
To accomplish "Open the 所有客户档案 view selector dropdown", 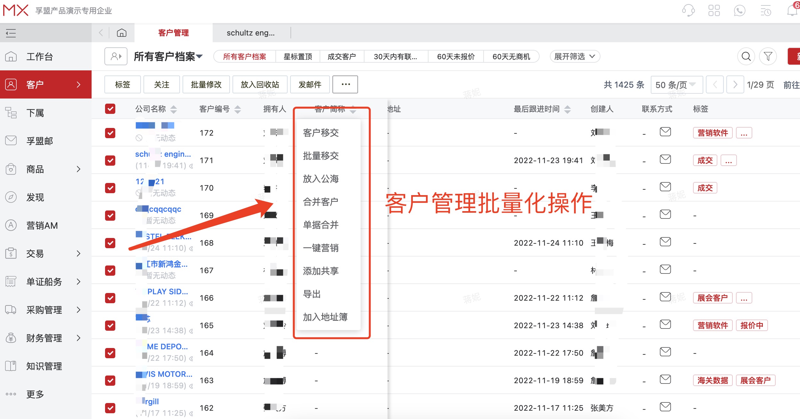I will tap(168, 56).
